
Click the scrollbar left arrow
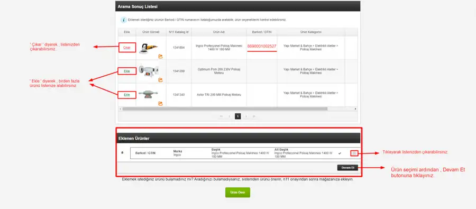(x=120, y=109)
